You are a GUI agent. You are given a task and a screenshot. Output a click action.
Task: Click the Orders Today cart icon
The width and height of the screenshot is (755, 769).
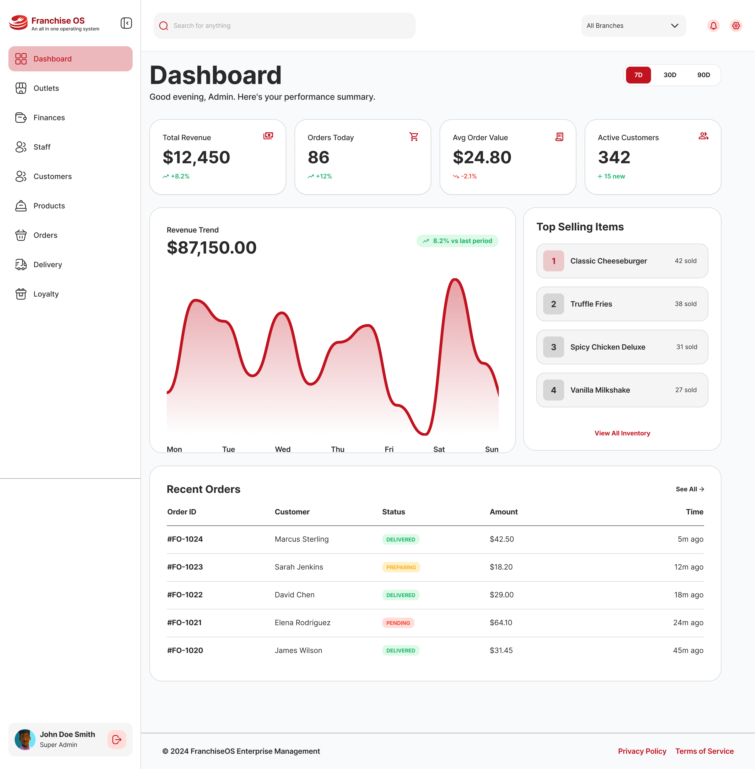pyautogui.click(x=414, y=136)
